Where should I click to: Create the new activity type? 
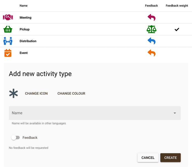[x=171, y=158]
